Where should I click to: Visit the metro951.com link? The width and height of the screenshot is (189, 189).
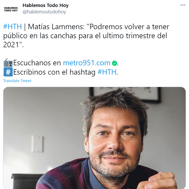pyautogui.click(x=87, y=63)
